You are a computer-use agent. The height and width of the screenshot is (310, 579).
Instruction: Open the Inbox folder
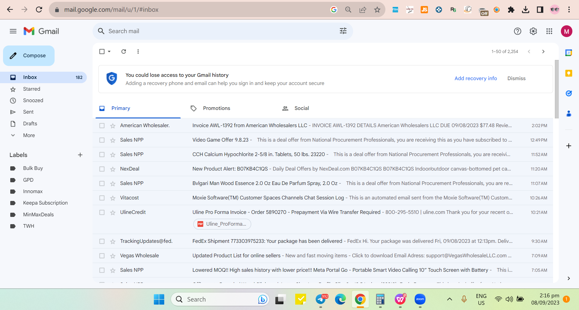[x=43, y=77]
